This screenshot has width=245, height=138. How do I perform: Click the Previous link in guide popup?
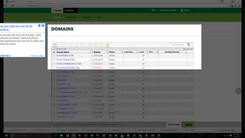[34, 56]
